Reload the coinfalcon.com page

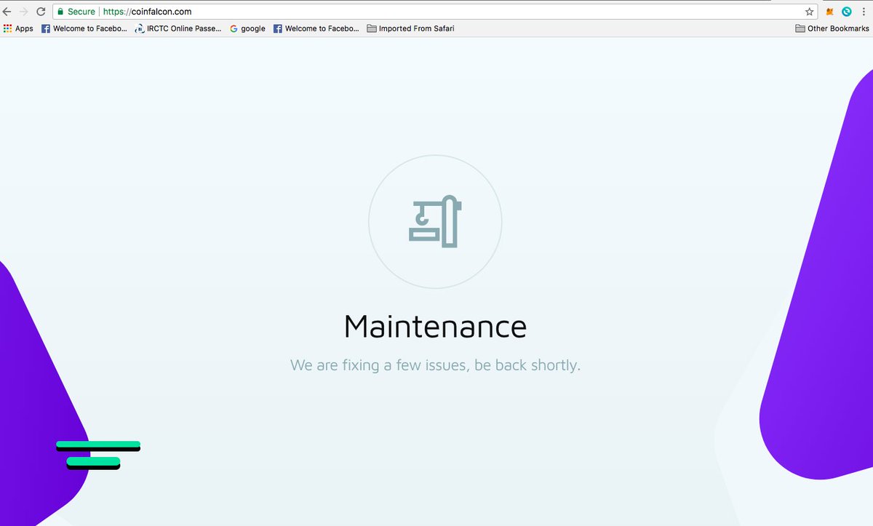point(41,12)
